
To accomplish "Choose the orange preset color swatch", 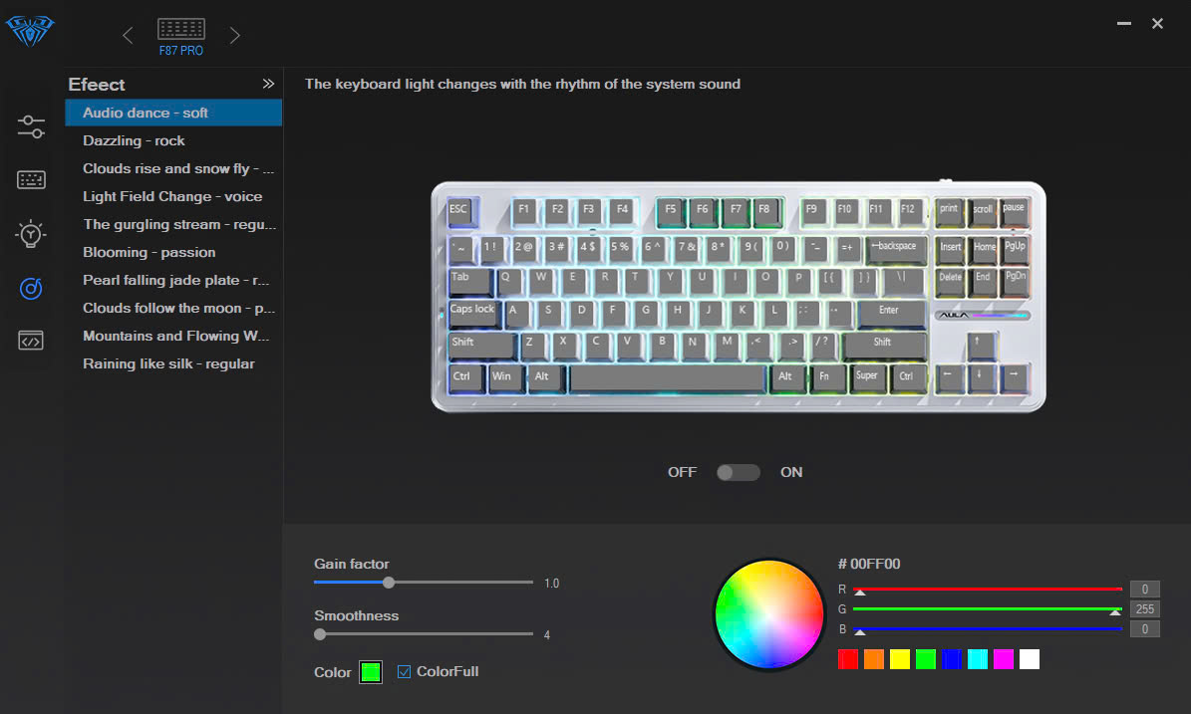I will tap(873, 659).
